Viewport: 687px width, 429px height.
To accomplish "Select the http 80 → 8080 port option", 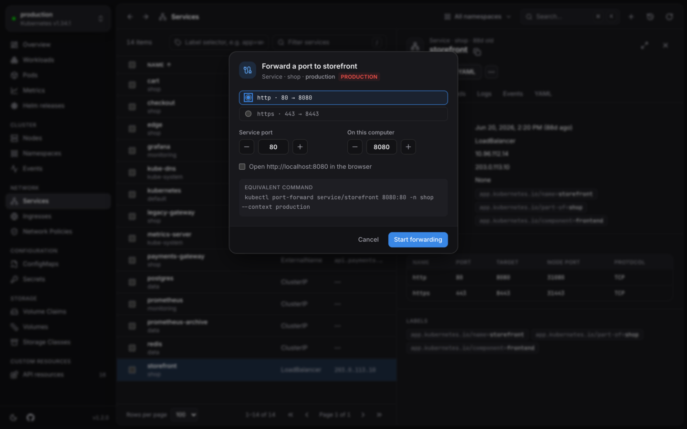I will pyautogui.click(x=343, y=98).
